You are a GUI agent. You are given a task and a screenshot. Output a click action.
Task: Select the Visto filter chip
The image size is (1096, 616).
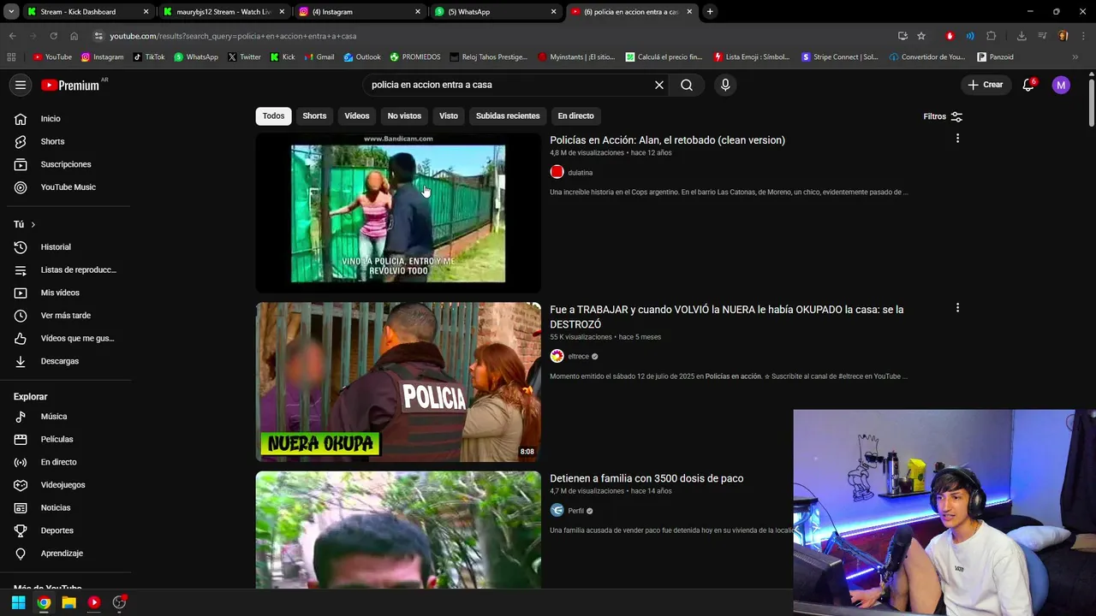pos(449,115)
